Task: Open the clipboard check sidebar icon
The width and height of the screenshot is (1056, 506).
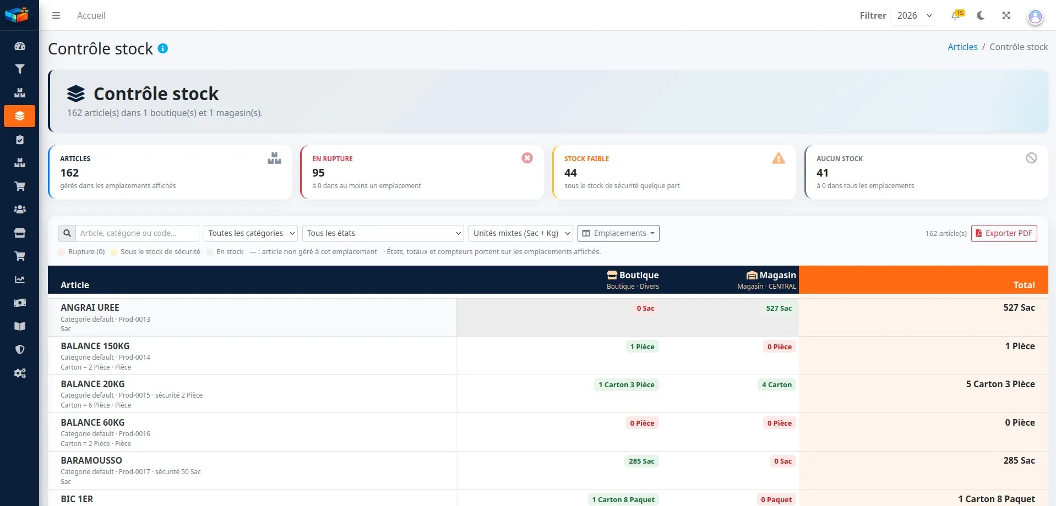Action: click(20, 140)
